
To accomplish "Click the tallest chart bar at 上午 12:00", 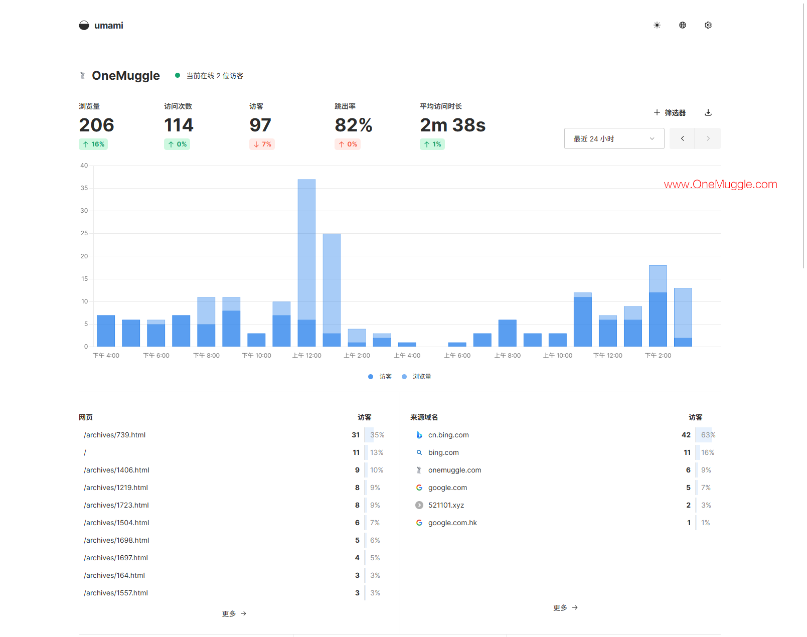I will click(x=306, y=263).
